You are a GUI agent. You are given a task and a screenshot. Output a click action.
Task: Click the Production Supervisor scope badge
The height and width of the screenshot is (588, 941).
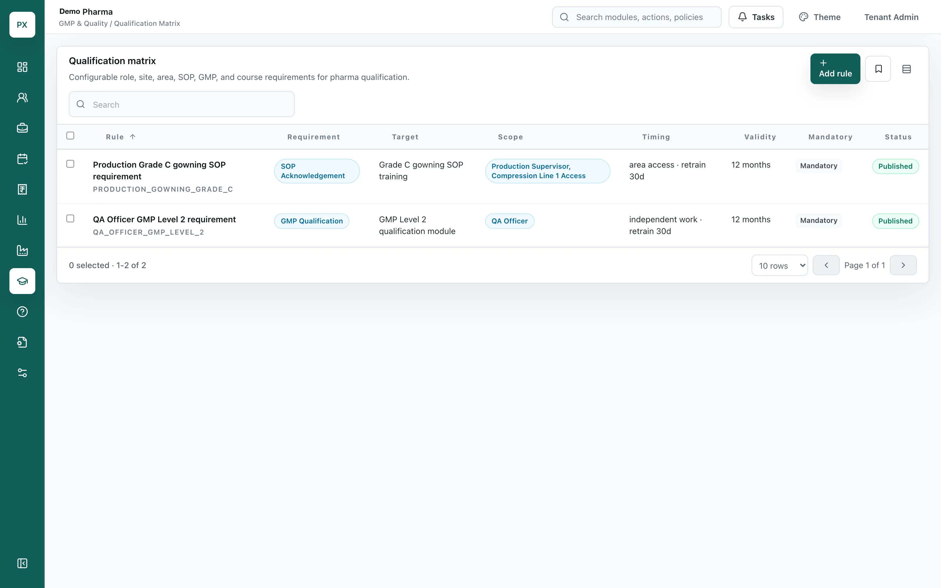coord(548,171)
